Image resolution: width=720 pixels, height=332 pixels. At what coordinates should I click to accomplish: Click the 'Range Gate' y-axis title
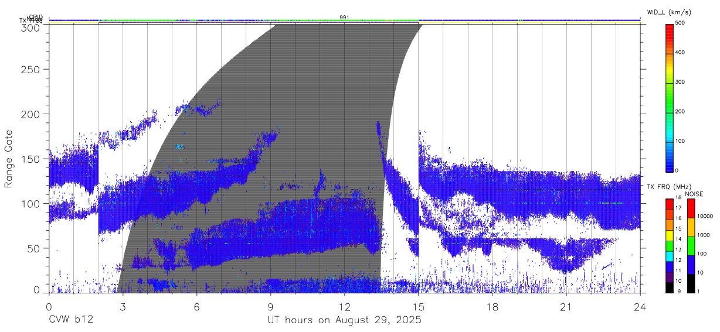[9, 159]
